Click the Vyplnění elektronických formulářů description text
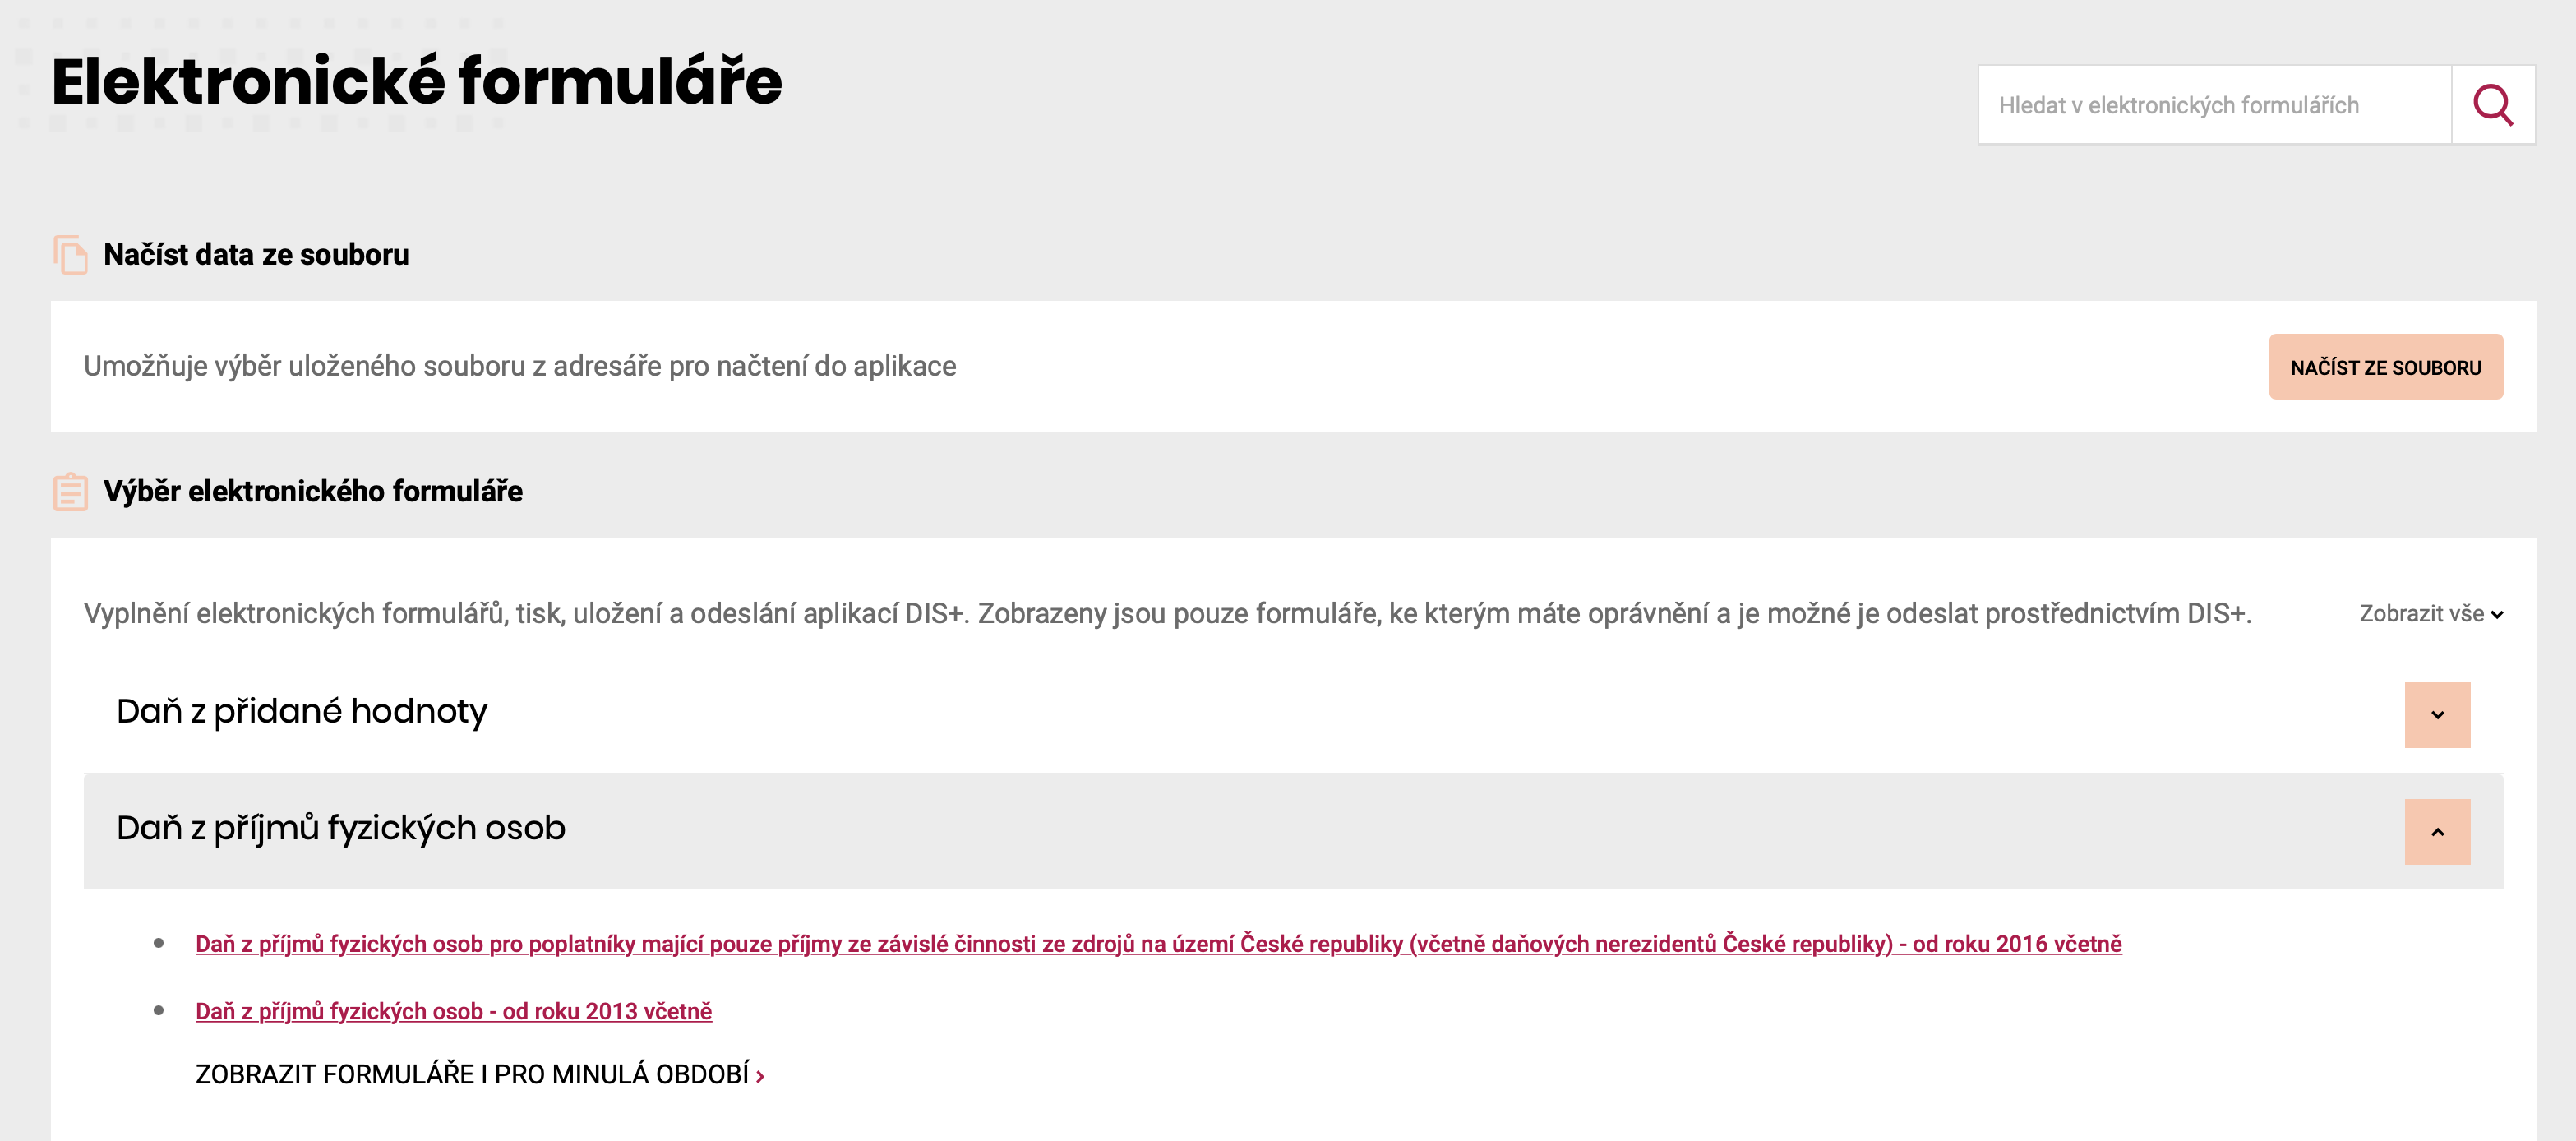 point(1167,613)
